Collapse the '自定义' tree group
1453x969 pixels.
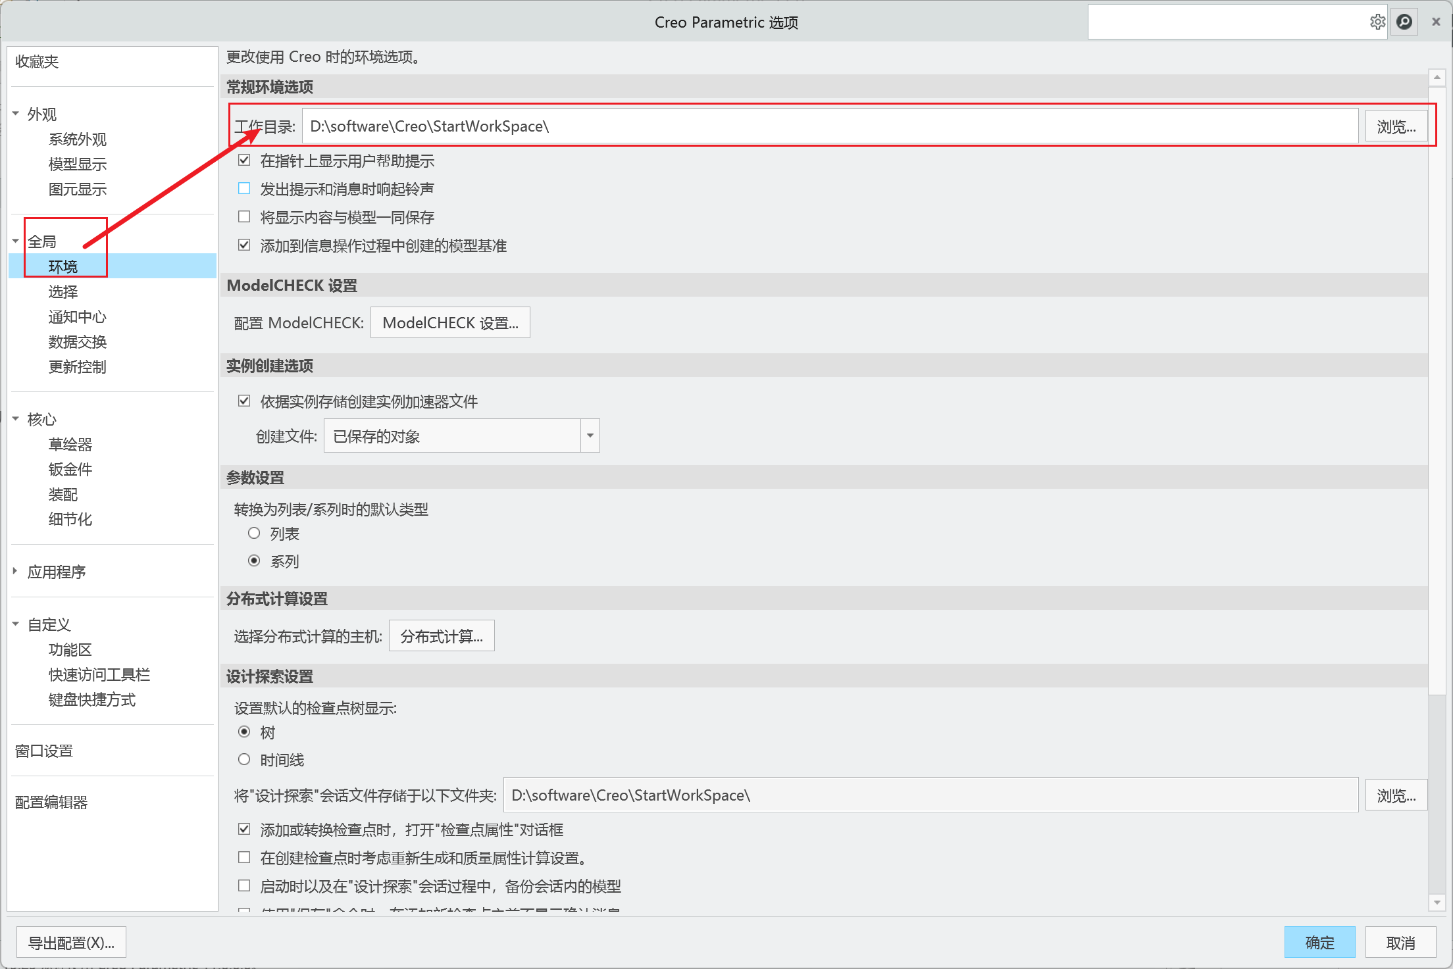coord(16,624)
